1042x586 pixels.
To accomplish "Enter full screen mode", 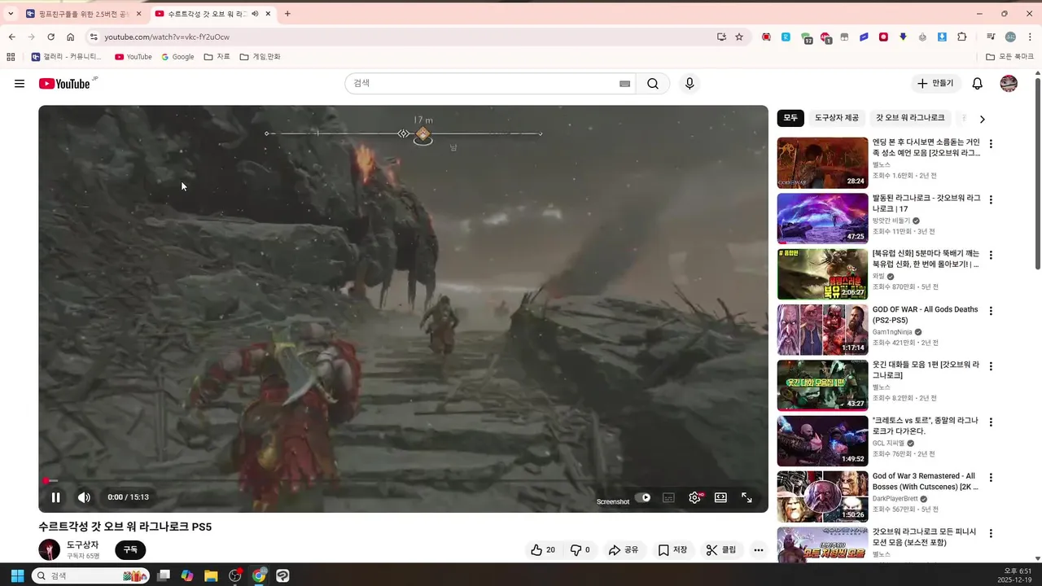I will click(746, 497).
